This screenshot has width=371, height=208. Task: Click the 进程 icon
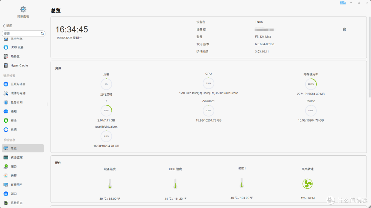pos(6,176)
